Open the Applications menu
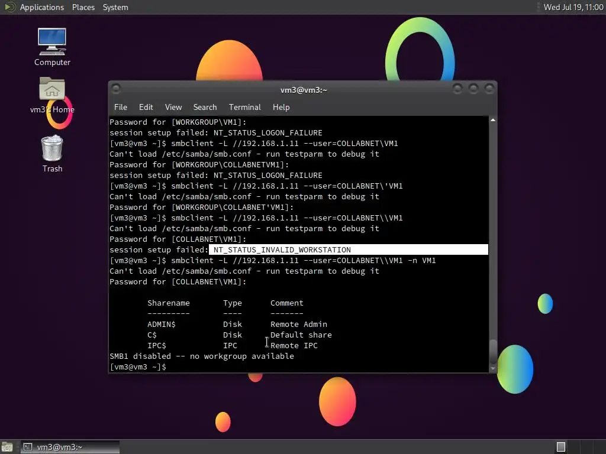This screenshot has width=606, height=454. click(x=42, y=7)
